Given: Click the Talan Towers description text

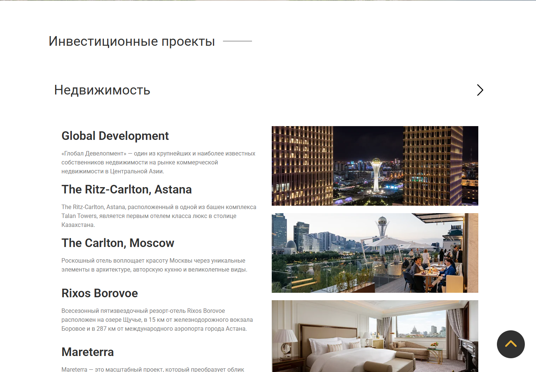Looking at the screenshot, I should coord(159,216).
